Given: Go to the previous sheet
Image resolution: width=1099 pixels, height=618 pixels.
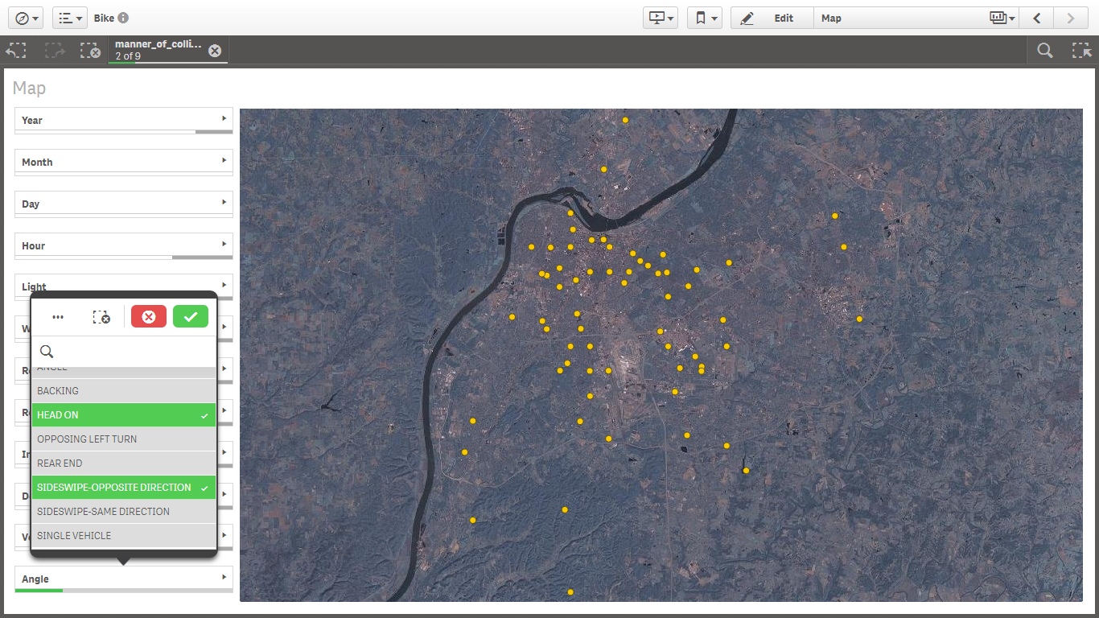Looking at the screenshot, I should (1038, 18).
